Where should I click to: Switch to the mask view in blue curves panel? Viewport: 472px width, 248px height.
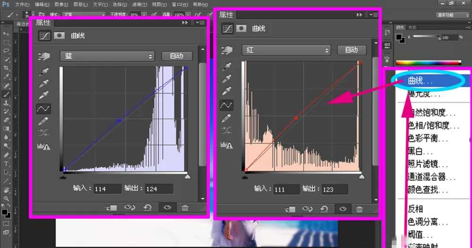click(x=59, y=35)
